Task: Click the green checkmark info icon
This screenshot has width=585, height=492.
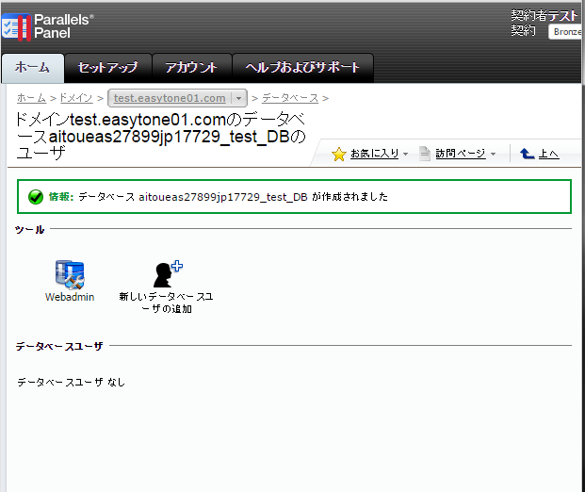Action: (36, 197)
